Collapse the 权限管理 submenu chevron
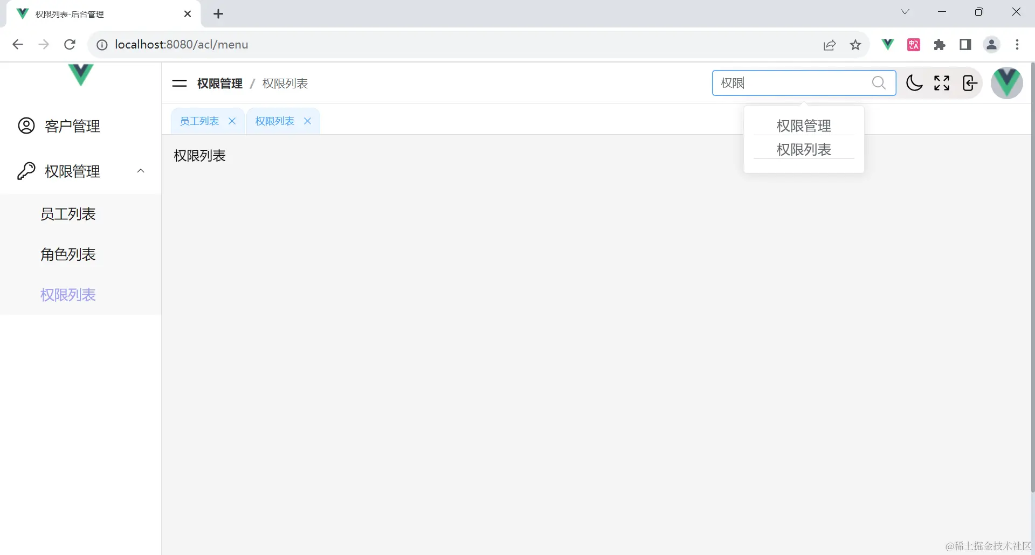This screenshot has height=555, width=1035. 141,171
